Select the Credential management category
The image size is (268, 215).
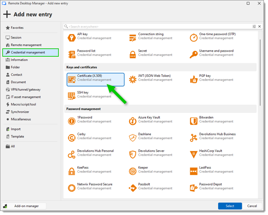[x=31, y=53]
